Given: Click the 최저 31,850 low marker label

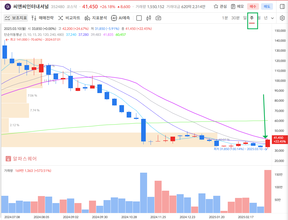Looking at the screenshot, I should [x=240, y=149].
